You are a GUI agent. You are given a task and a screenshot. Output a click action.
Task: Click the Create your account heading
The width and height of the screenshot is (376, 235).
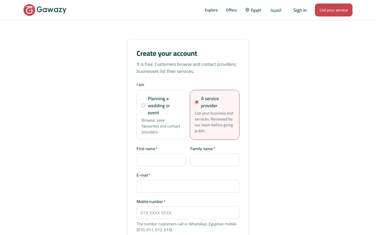pos(167,53)
